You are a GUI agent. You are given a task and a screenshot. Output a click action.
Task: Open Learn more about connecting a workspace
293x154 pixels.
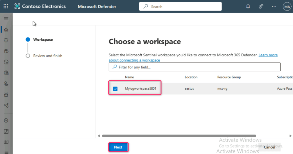click(x=268, y=55)
